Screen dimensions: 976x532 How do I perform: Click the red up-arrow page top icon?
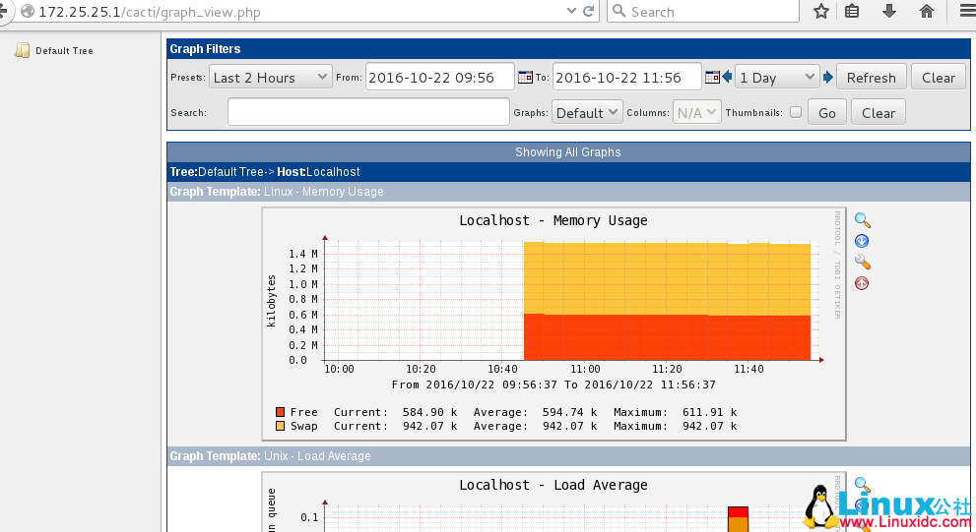click(x=862, y=283)
